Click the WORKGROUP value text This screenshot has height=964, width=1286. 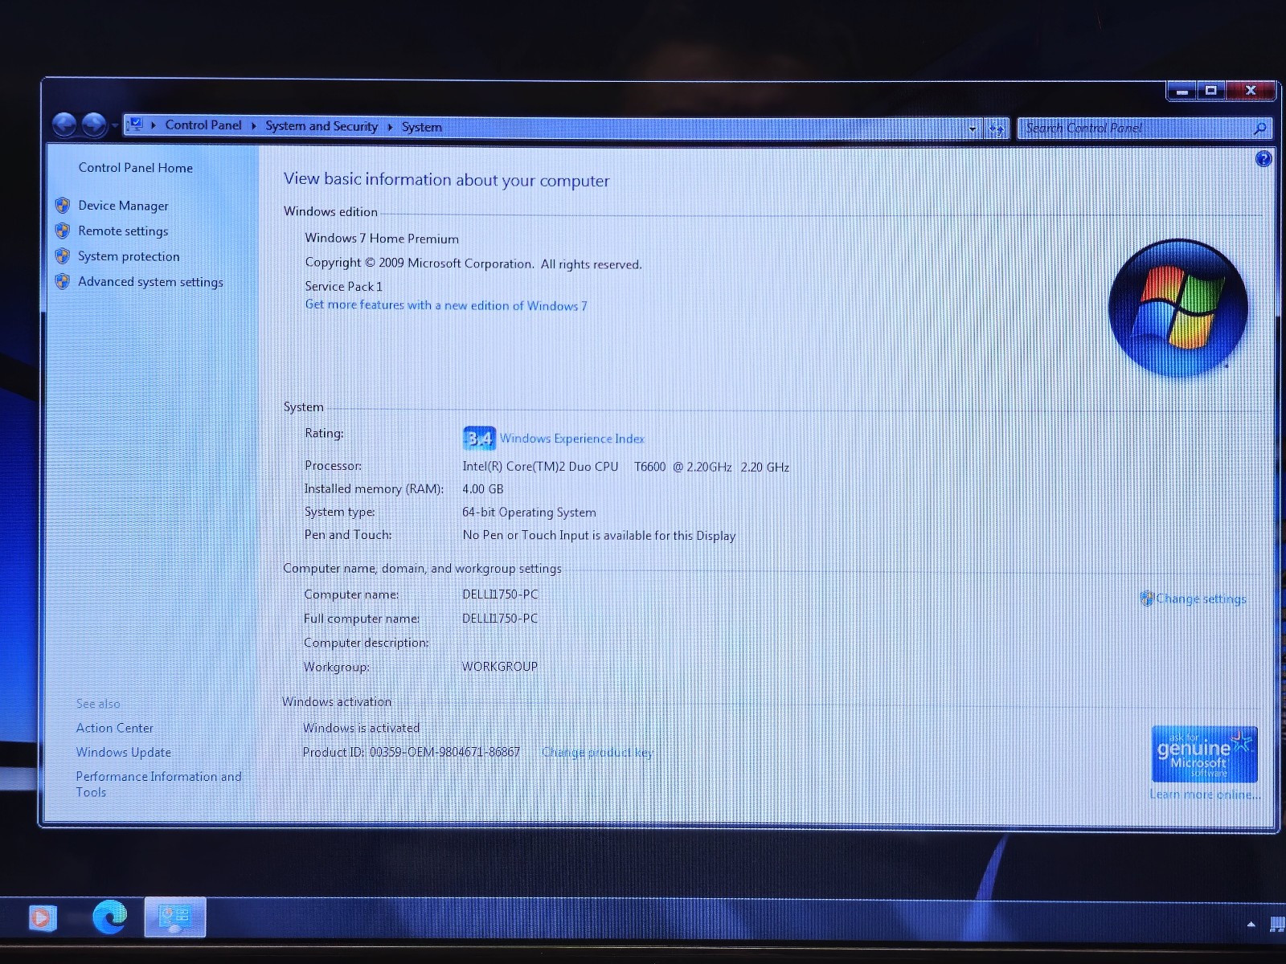499,667
